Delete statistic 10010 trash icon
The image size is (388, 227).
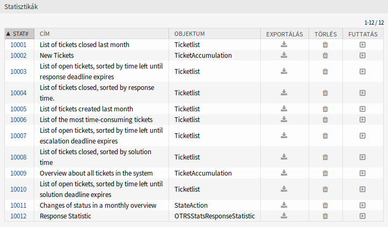point(325,189)
